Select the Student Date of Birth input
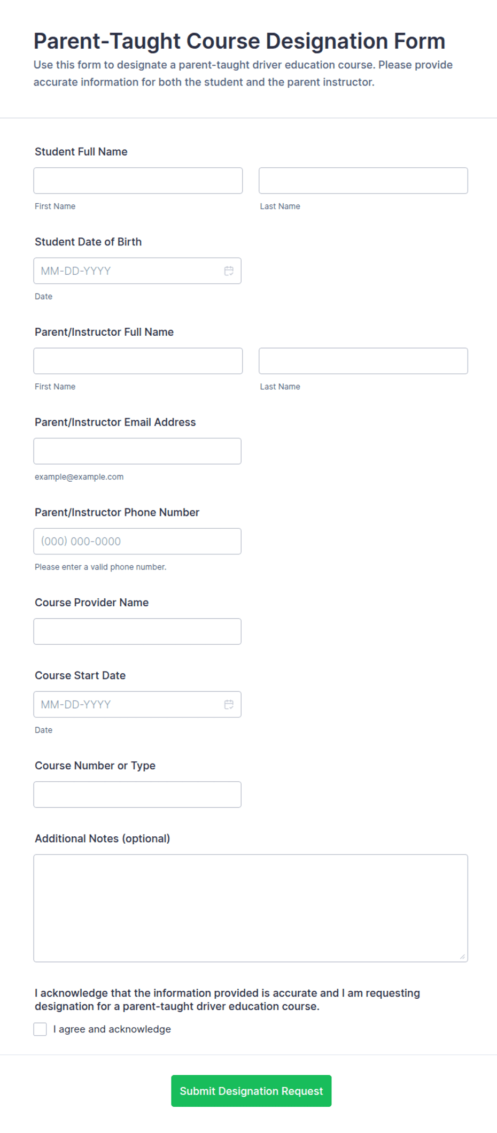This screenshot has width=497, height=1133. click(x=137, y=271)
